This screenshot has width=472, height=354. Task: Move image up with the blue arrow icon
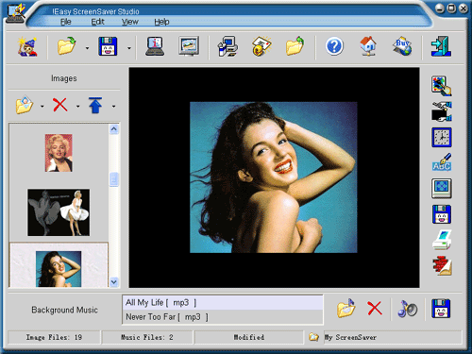(x=95, y=105)
